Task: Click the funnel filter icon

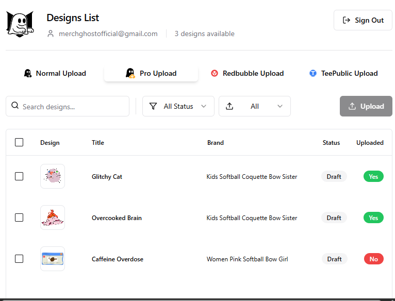Action: tap(153, 106)
